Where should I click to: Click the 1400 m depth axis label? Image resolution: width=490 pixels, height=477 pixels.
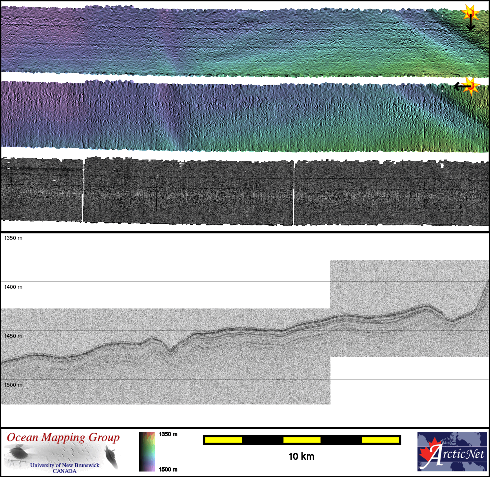coord(13,287)
